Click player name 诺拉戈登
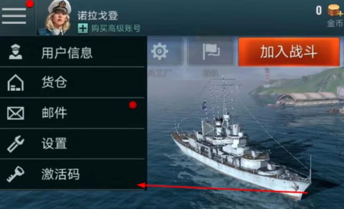The image size is (344, 209). pyautogui.click(x=98, y=15)
